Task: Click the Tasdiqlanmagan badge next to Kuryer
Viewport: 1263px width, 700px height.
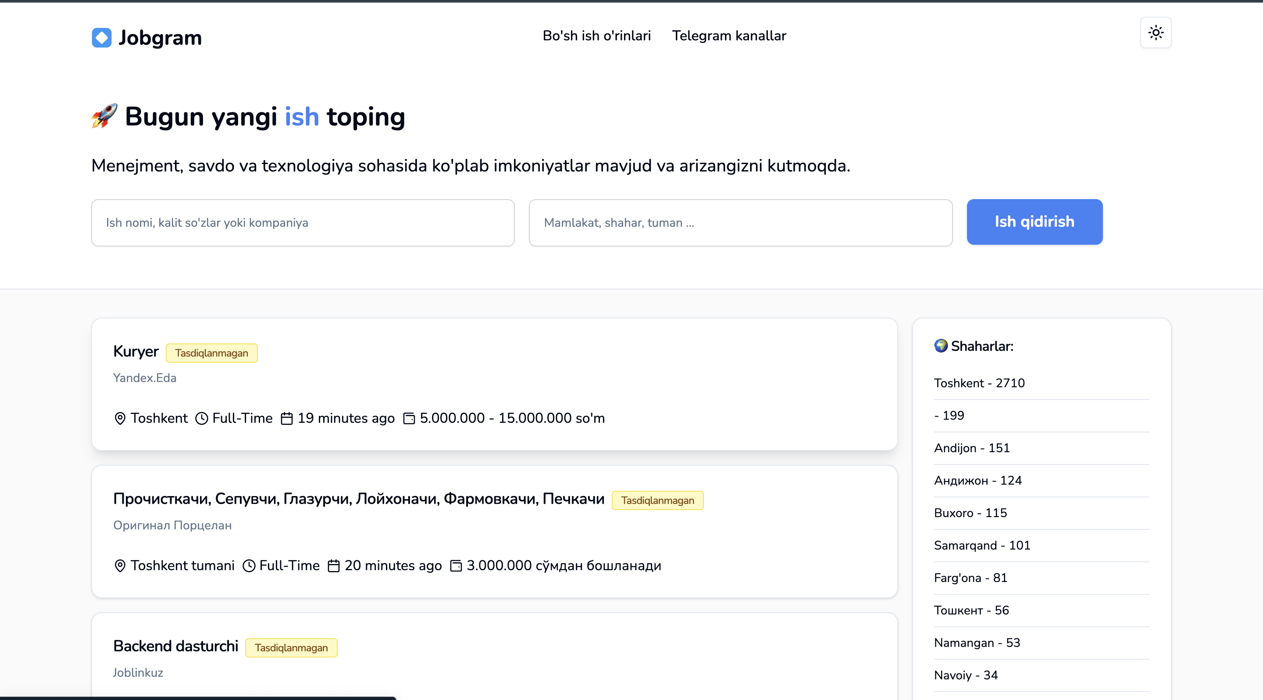Action: 212,353
